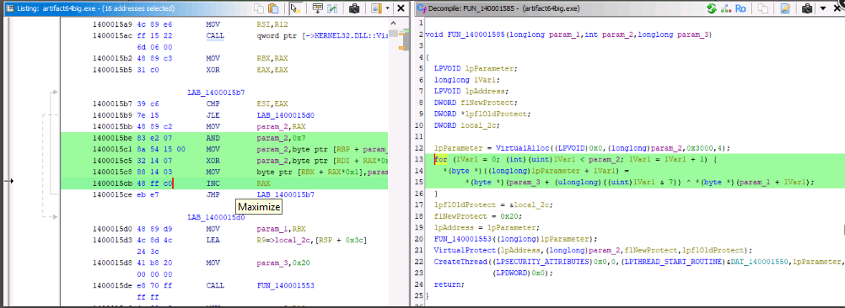Screen dimensions: 845x308
Task: Open dropdown arrow next to Listing margin icon
Action: tap(387, 8)
